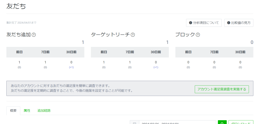Click the ターゲットリーチ total value 1
Viewport: 258px width, 124px height.
(x=167, y=42)
